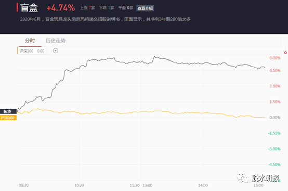
Task: Click the 10:30 time axis label
Action: 79,185
